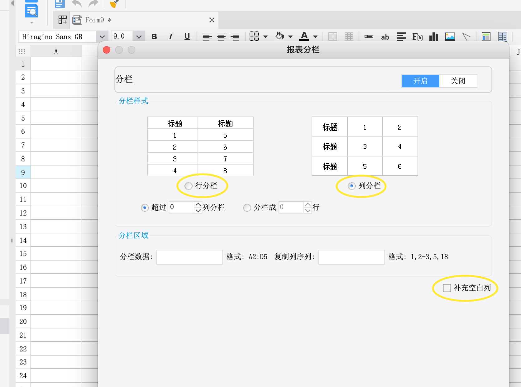Toggle underline formatting
Screen dimensions: 521x387
(187, 36)
